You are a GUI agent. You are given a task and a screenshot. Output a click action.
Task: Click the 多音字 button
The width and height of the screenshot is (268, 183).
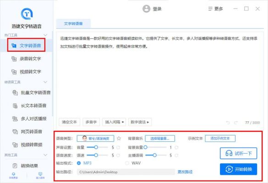pyautogui.click(x=91, y=122)
